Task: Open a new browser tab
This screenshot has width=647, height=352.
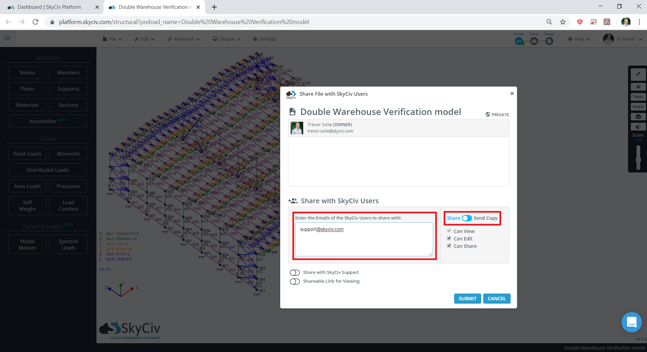Action: click(214, 7)
